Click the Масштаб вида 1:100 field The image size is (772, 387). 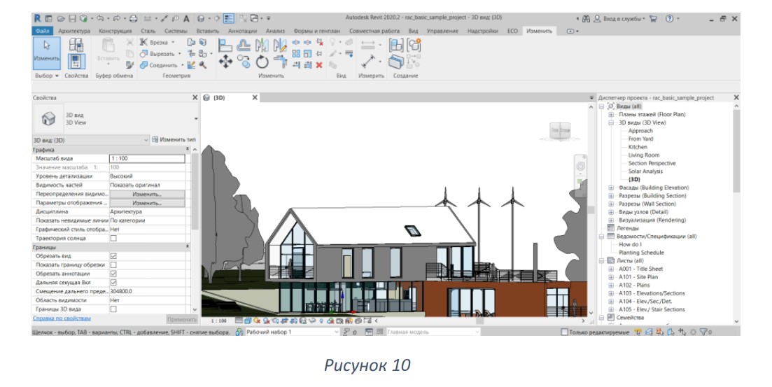[147, 159]
